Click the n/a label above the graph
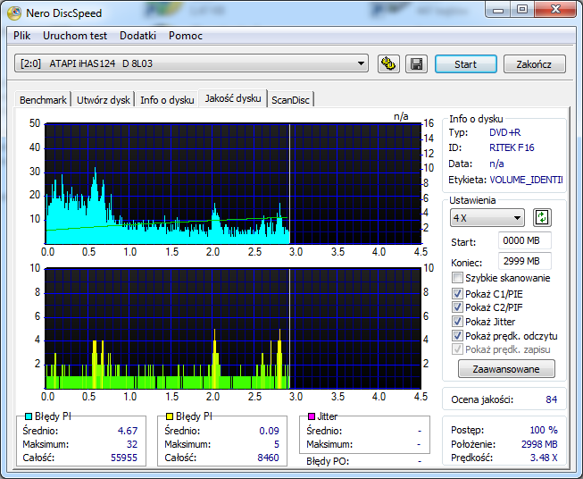 click(401, 116)
